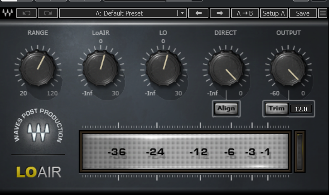Click the LOAIR plugin title
Viewport: 329px width, 195px height.
click(39, 172)
